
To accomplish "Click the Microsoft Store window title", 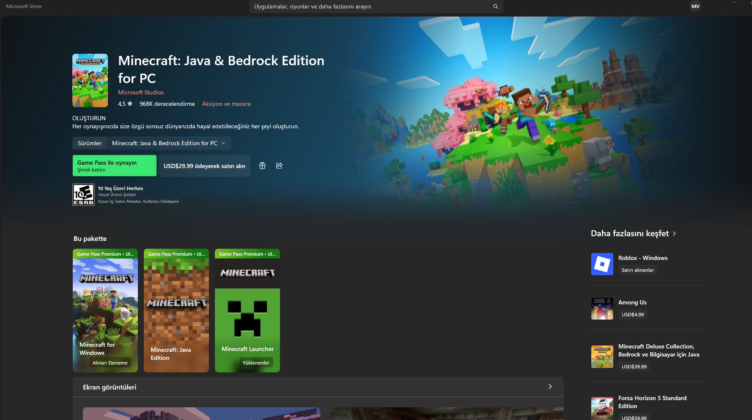I will coord(24,6).
